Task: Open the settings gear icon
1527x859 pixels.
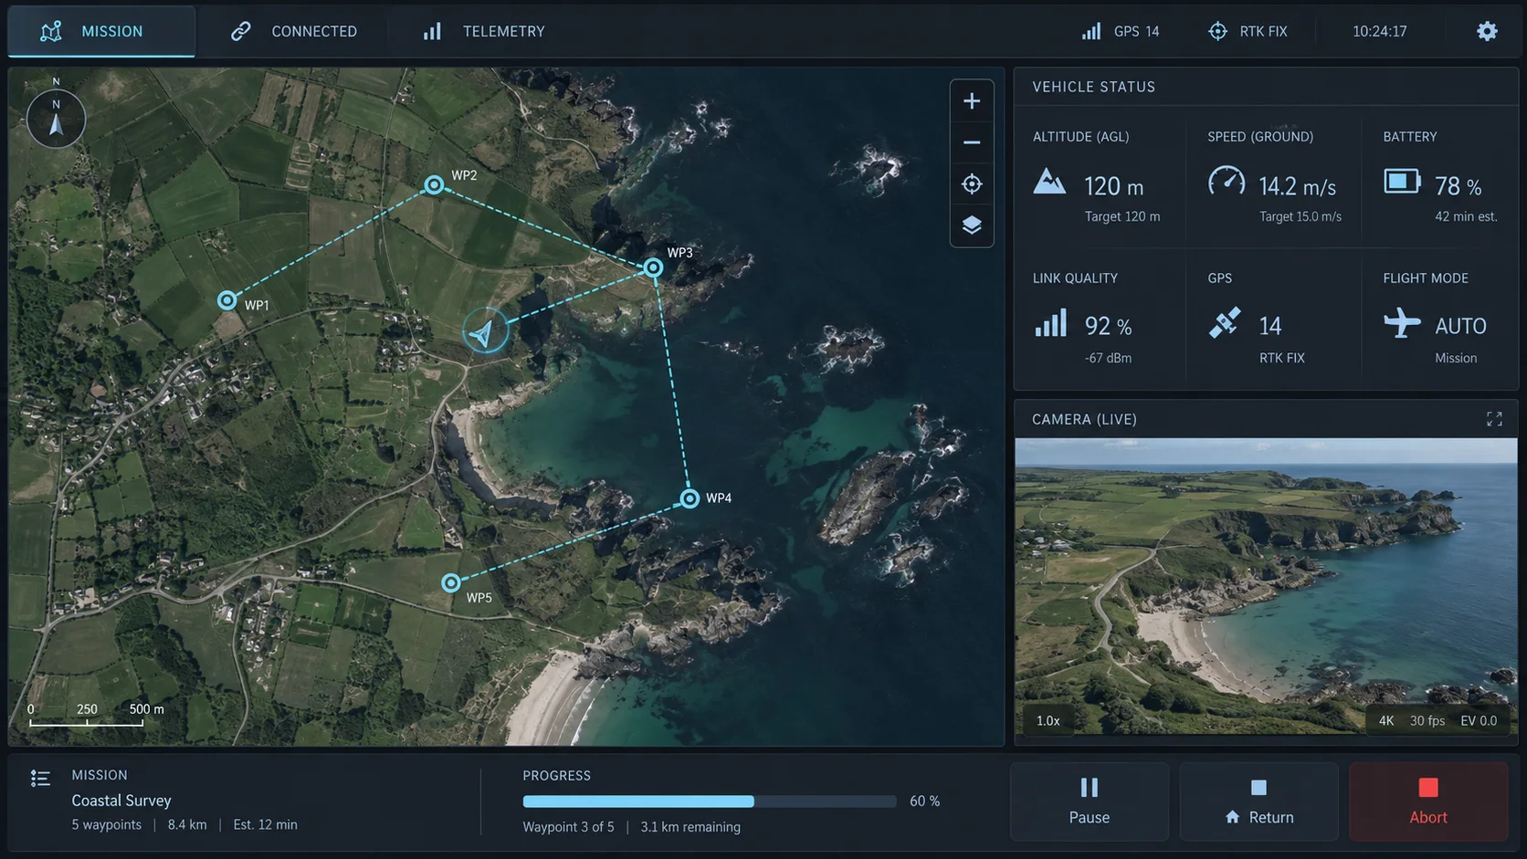Action: click(x=1487, y=31)
